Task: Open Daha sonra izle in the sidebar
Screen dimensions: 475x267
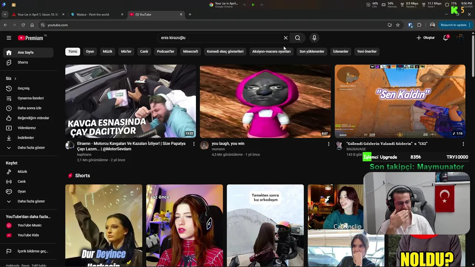Action: (x=28, y=108)
